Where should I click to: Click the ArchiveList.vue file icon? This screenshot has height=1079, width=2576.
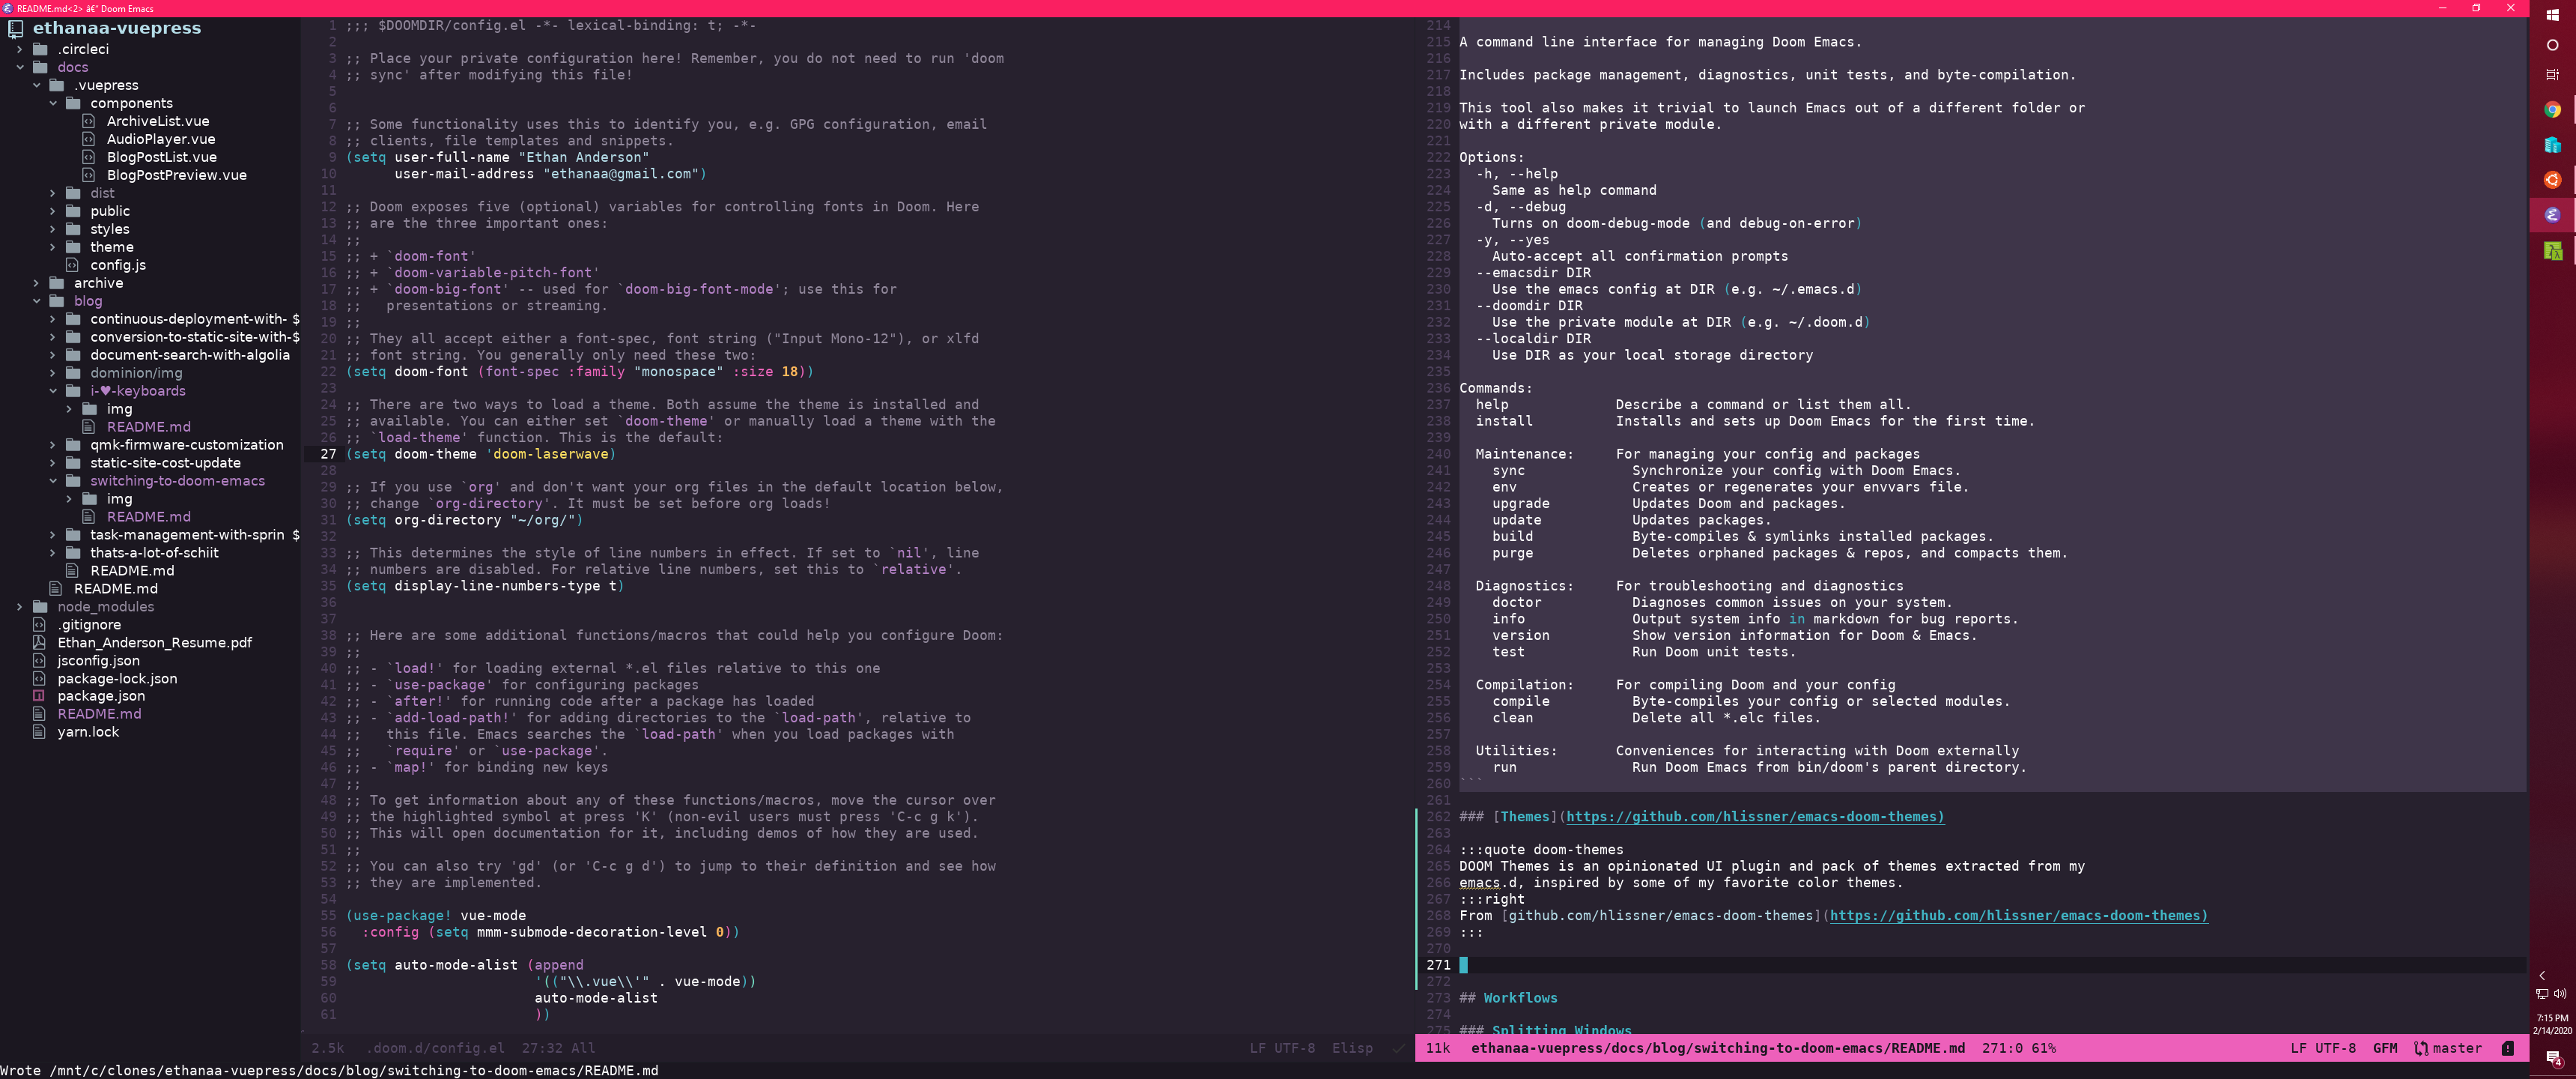pos(88,121)
